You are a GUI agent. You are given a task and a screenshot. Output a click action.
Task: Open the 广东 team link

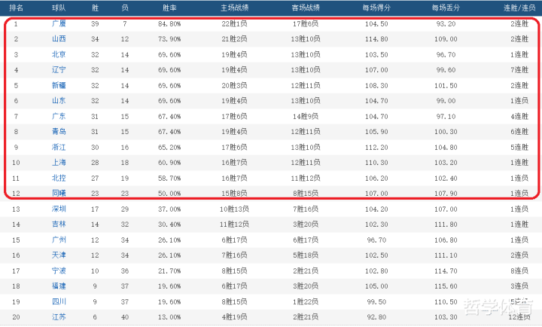coord(59,116)
